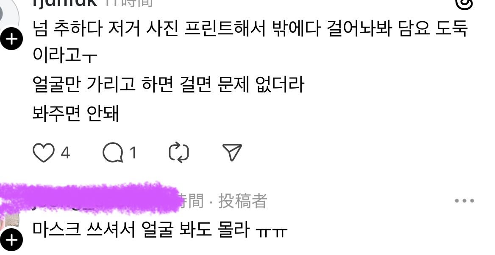
Task: Share the comment with the paper plane icon
Action: (232, 153)
